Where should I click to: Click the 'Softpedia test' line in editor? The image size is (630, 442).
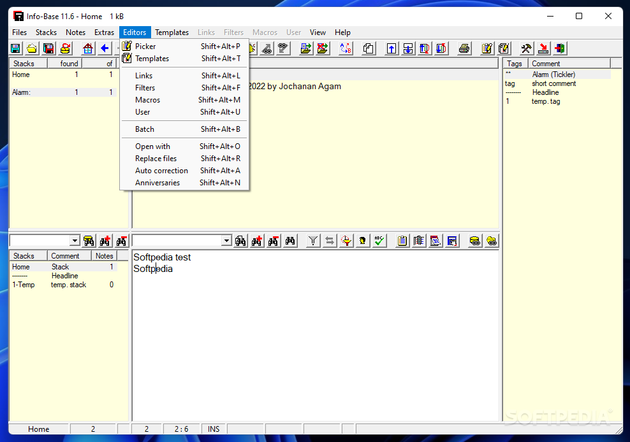point(162,257)
